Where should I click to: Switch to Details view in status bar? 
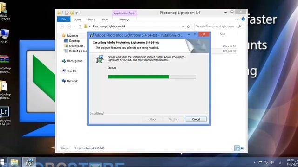[237, 148]
